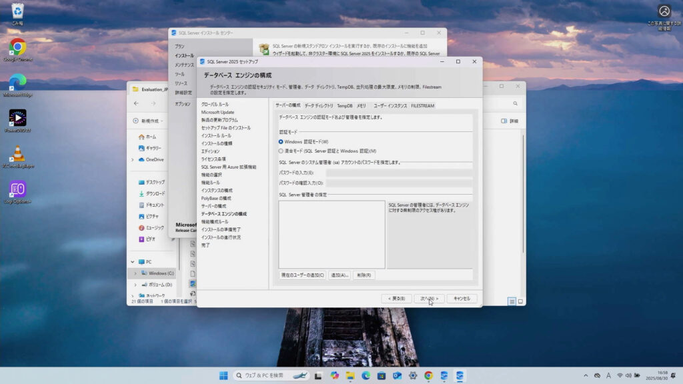Viewport: 683px width, 384px height.
Task: Select プラン in the Install Center sidebar
Action: (x=179, y=46)
